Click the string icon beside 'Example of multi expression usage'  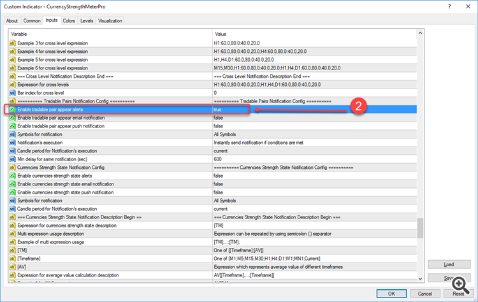pos(12,242)
